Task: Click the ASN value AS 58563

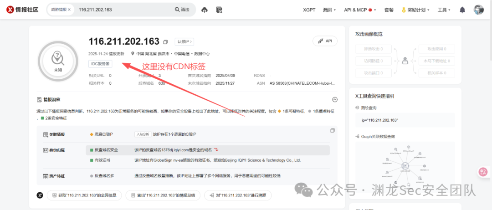Action: coord(302,83)
